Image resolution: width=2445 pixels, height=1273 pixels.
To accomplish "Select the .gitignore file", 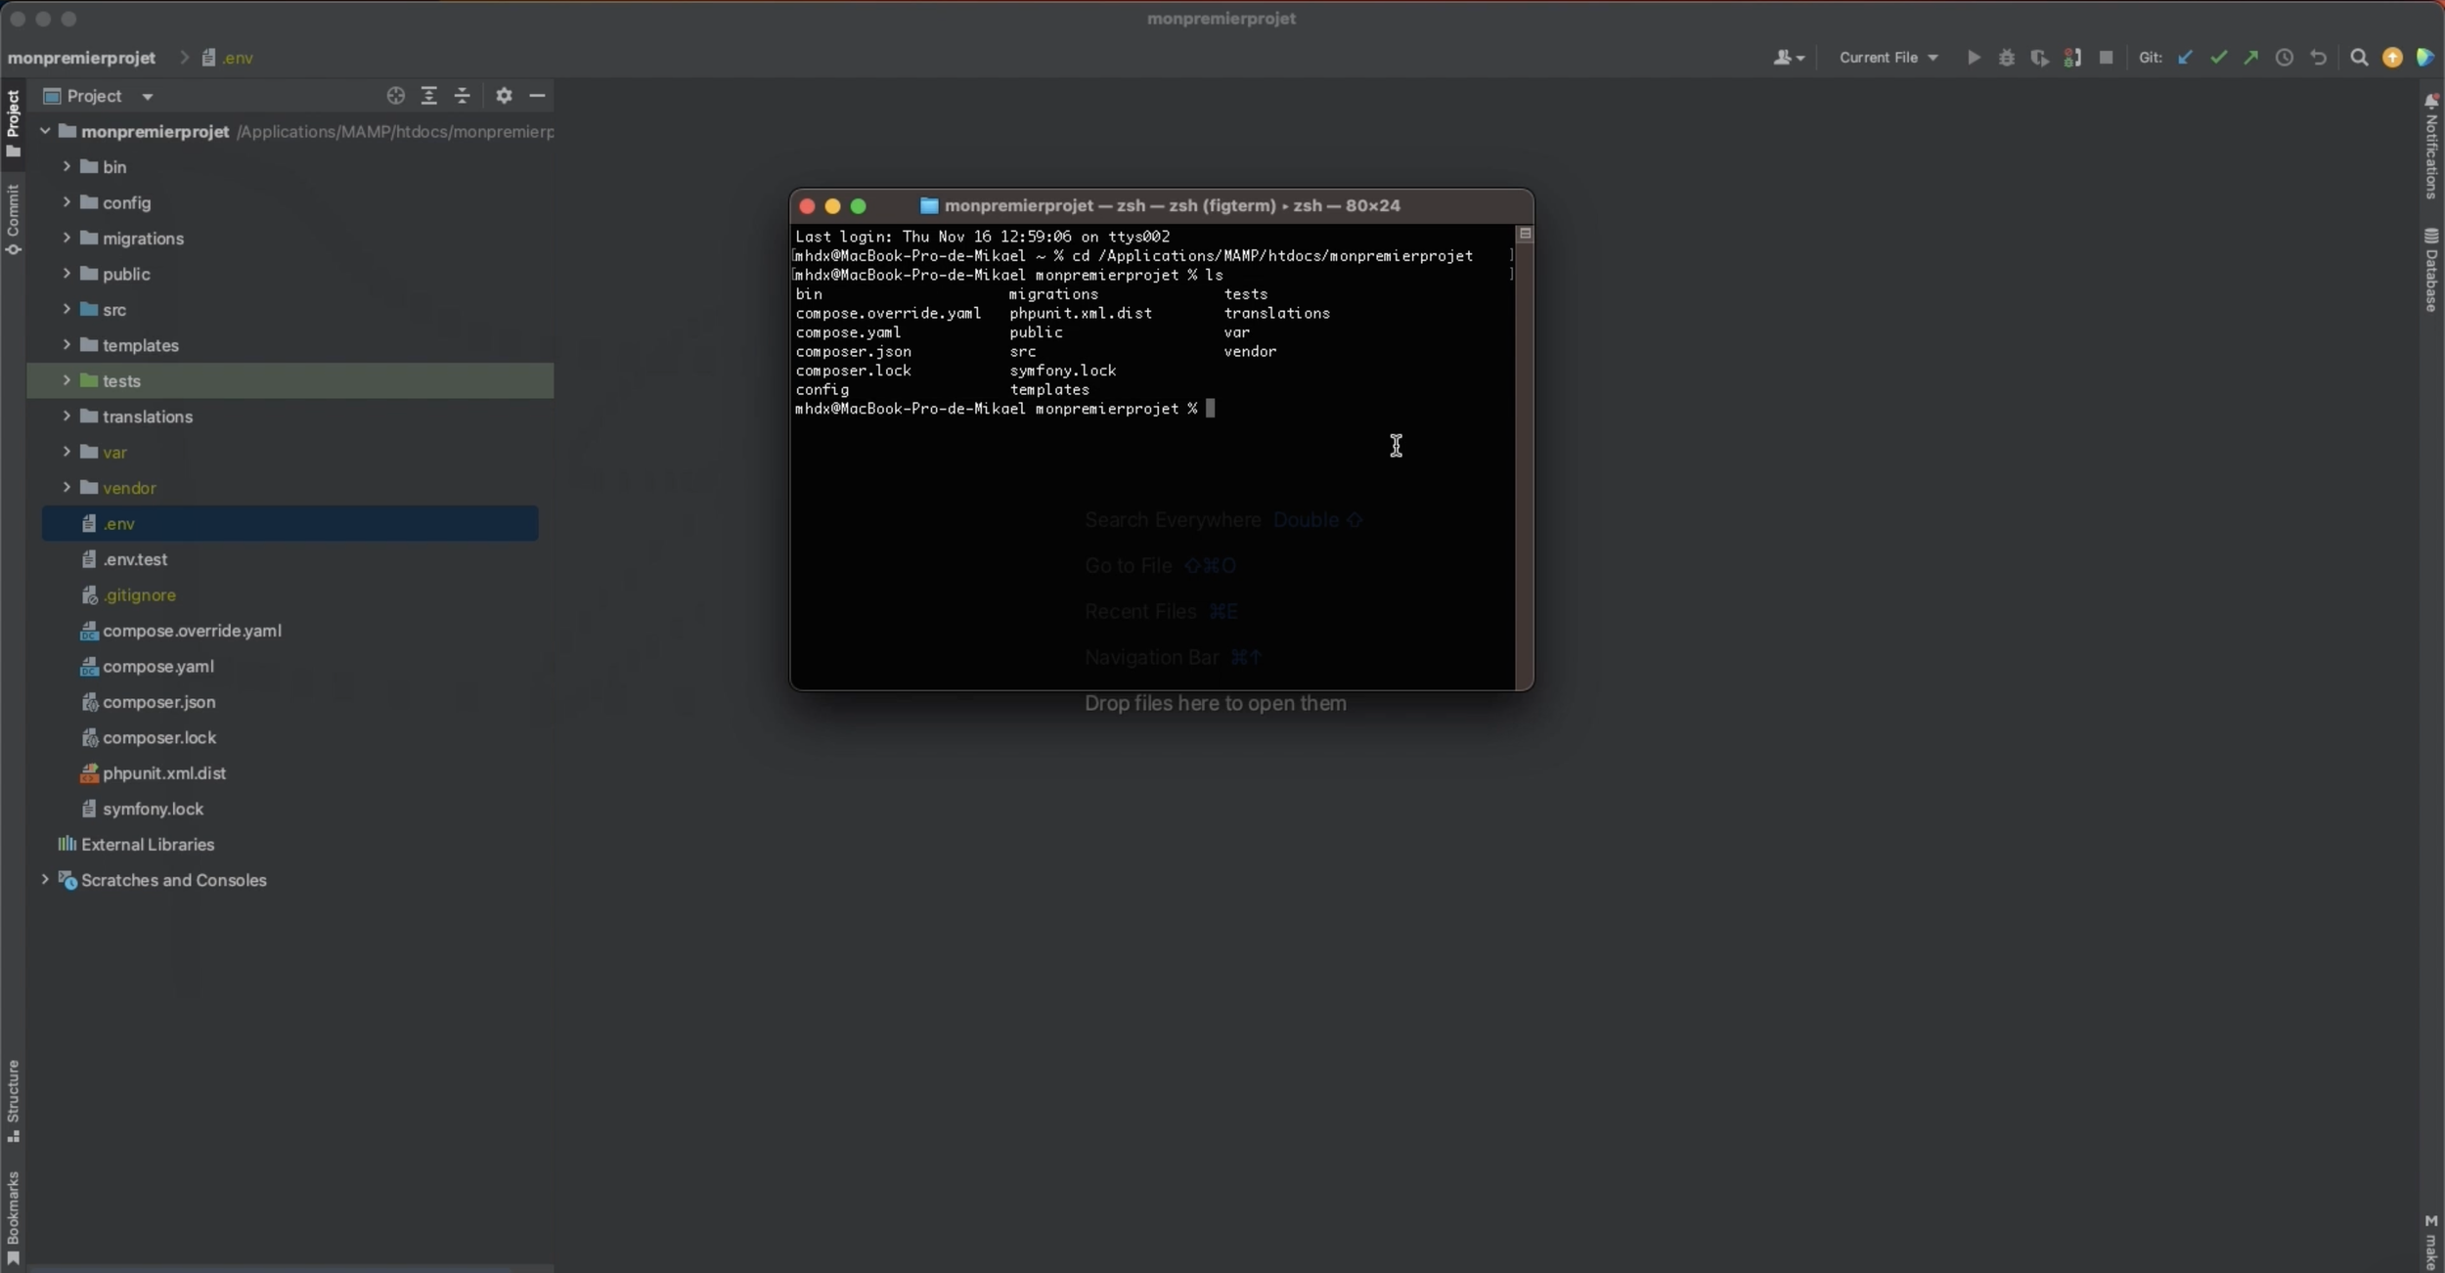I will (x=139, y=594).
